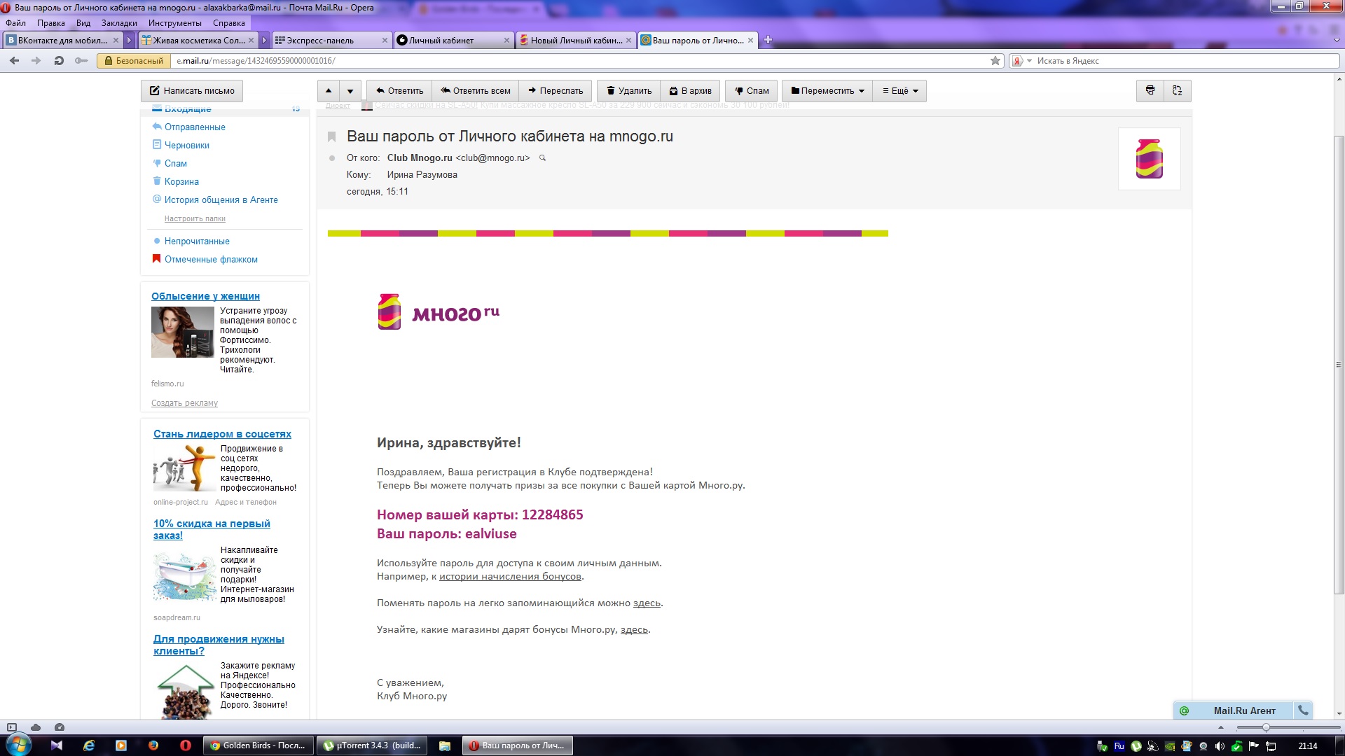Filter by Отмеченные флажком
Viewport: 1345px width, 756px height.
click(x=211, y=260)
